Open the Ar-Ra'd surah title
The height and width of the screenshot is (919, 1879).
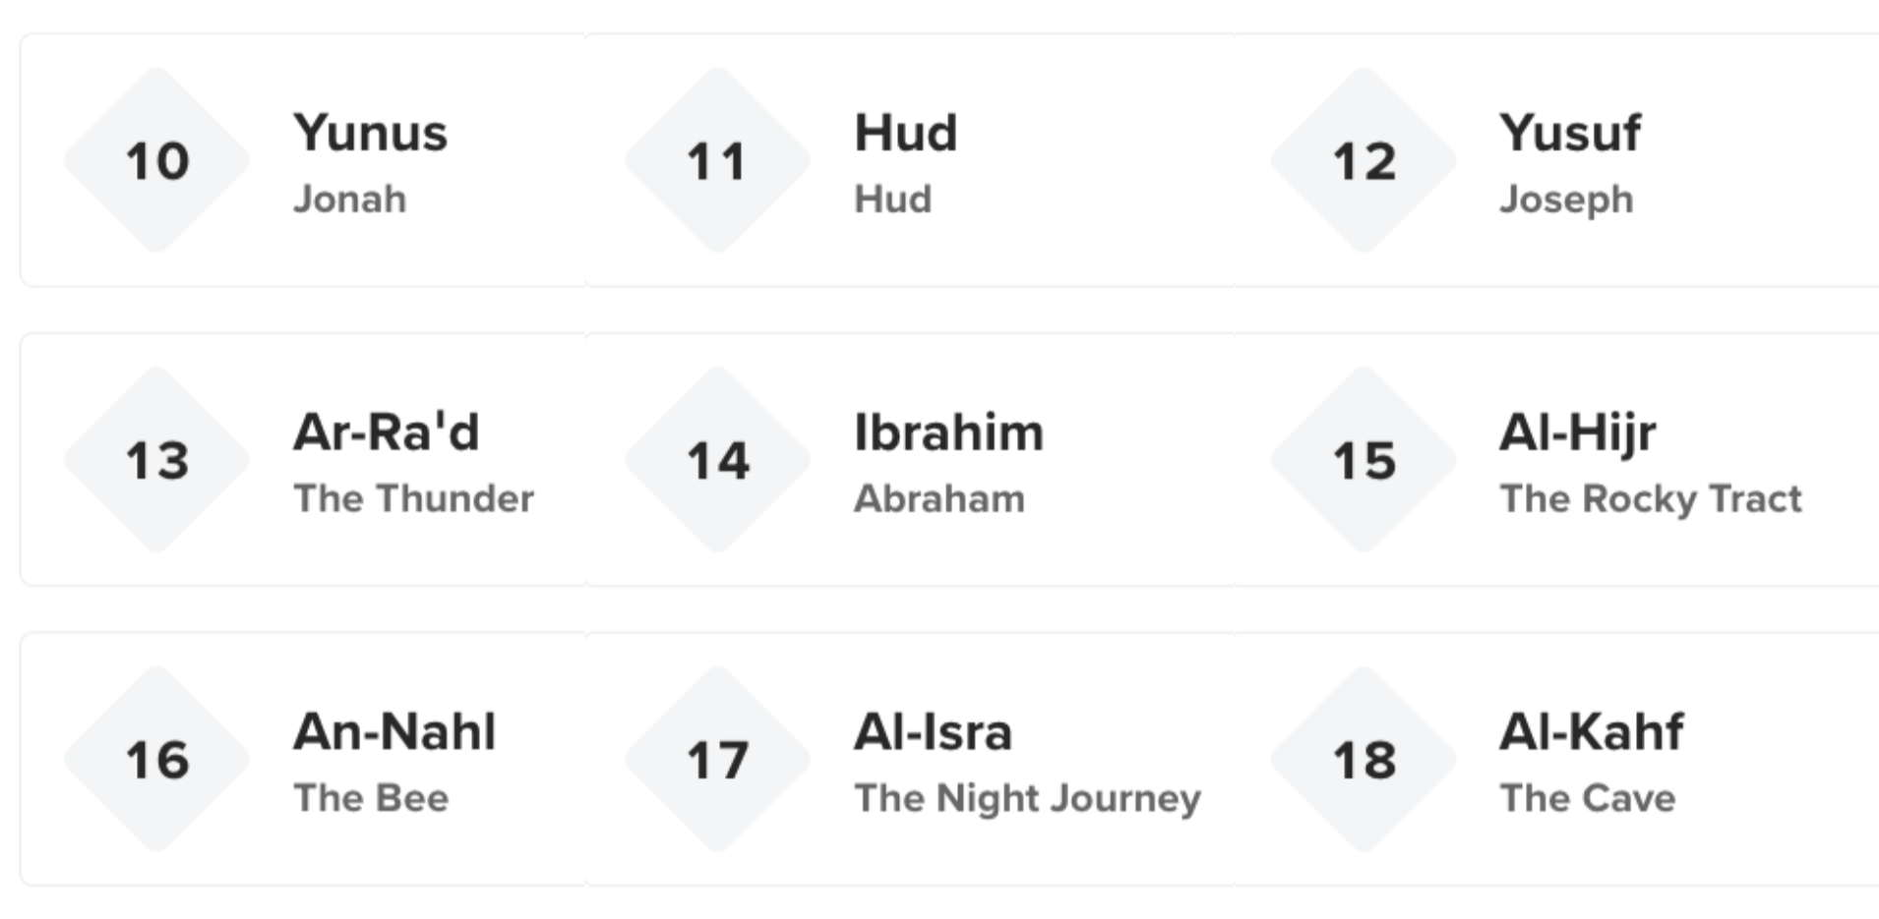(x=386, y=432)
